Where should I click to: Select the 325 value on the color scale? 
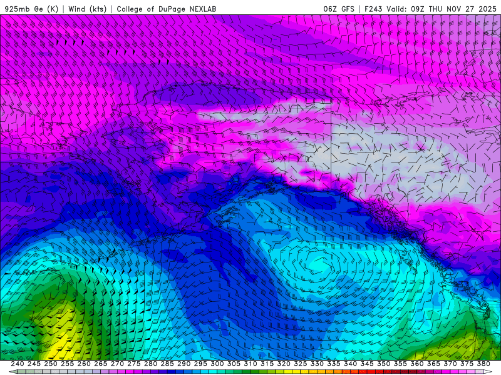300,364
